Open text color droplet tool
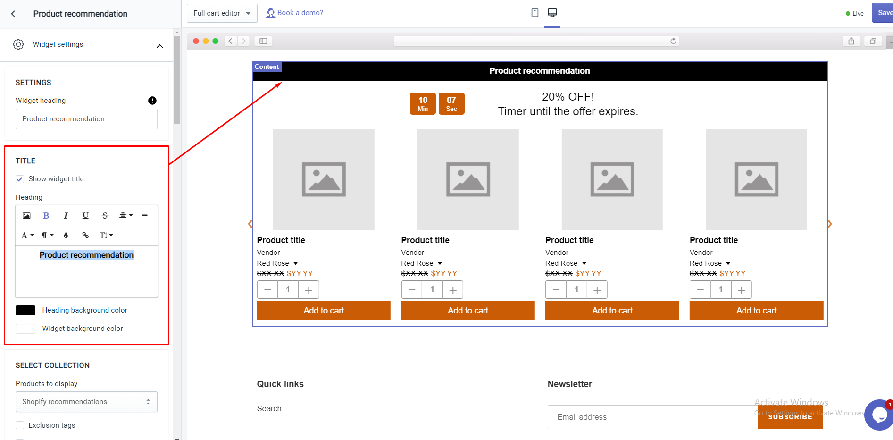The width and height of the screenshot is (893, 440). click(66, 236)
